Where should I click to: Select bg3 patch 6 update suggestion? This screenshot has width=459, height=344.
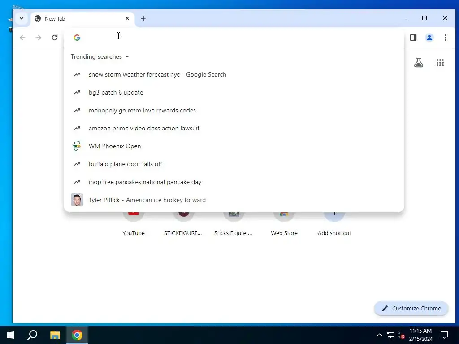pyautogui.click(x=234, y=92)
